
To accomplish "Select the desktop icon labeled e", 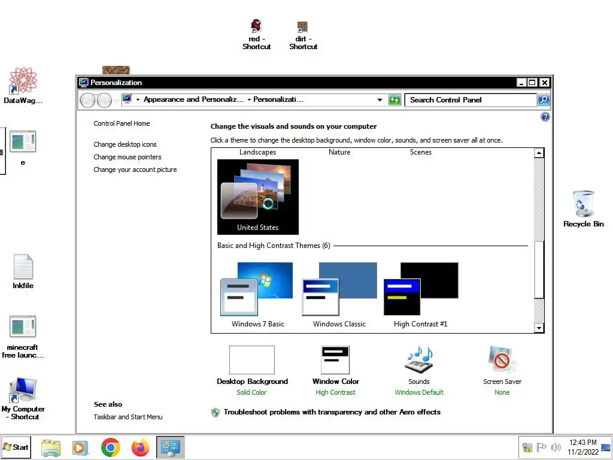I will 23,147.
